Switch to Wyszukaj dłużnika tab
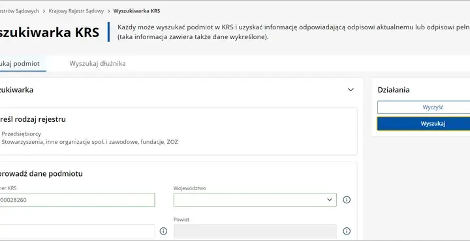 click(97, 63)
